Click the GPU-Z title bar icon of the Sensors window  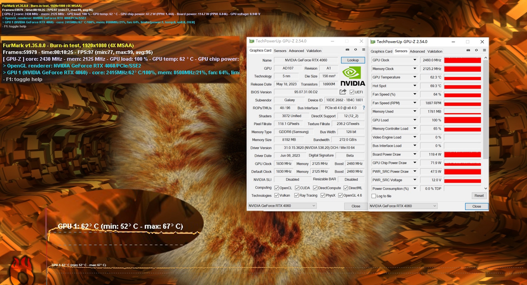tap(373, 42)
